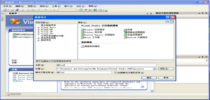Open the Toolbox wrench toolbar icon
The width and height of the screenshot is (210, 100).
[90, 10]
